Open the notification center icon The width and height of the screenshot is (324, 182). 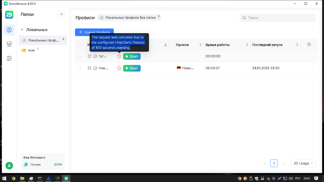[x=316, y=178]
